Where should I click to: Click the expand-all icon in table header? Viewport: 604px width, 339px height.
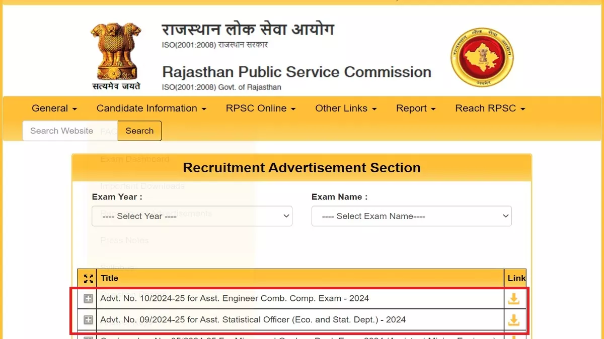(89, 279)
